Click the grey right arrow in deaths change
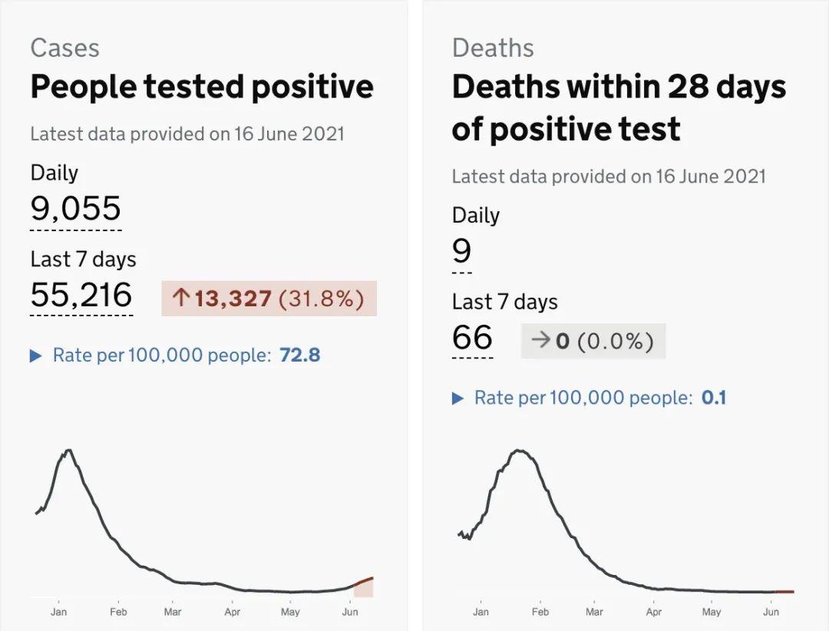 coord(540,340)
